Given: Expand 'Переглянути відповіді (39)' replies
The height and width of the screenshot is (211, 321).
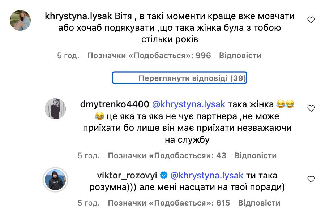Looking at the screenshot, I should 179,78.
